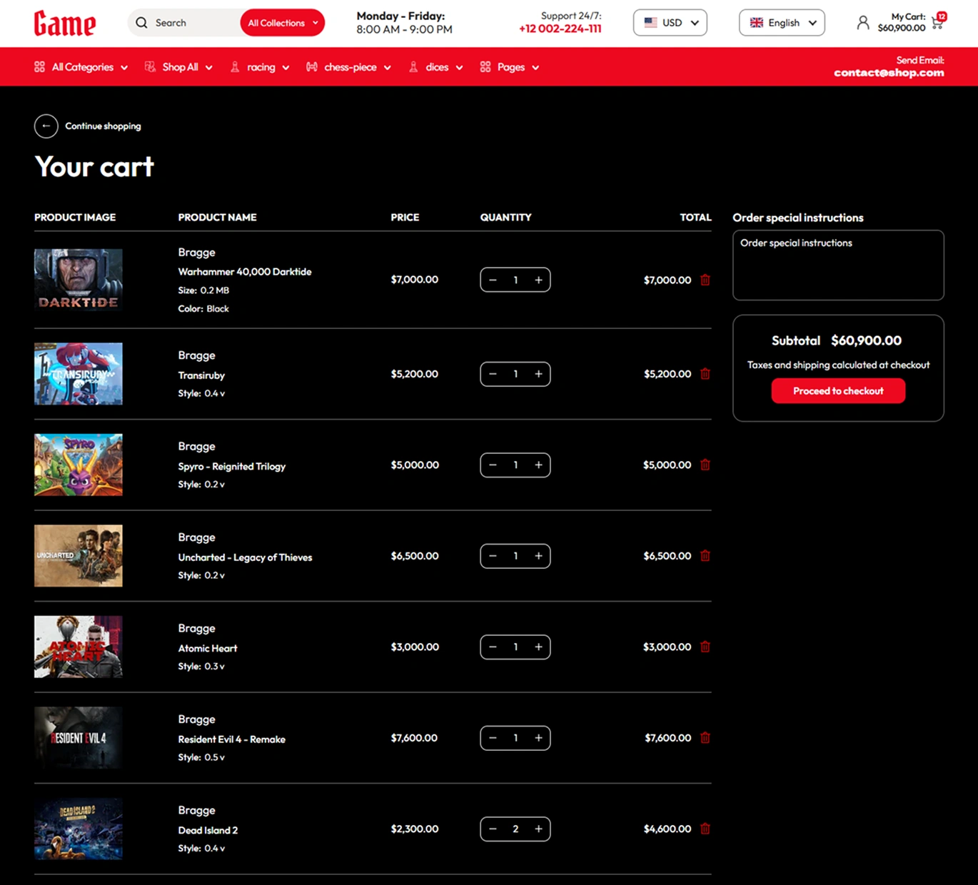Delete Atomic Heart from cart
Image resolution: width=978 pixels, height=885 pixels.
[x=705, y=647]
